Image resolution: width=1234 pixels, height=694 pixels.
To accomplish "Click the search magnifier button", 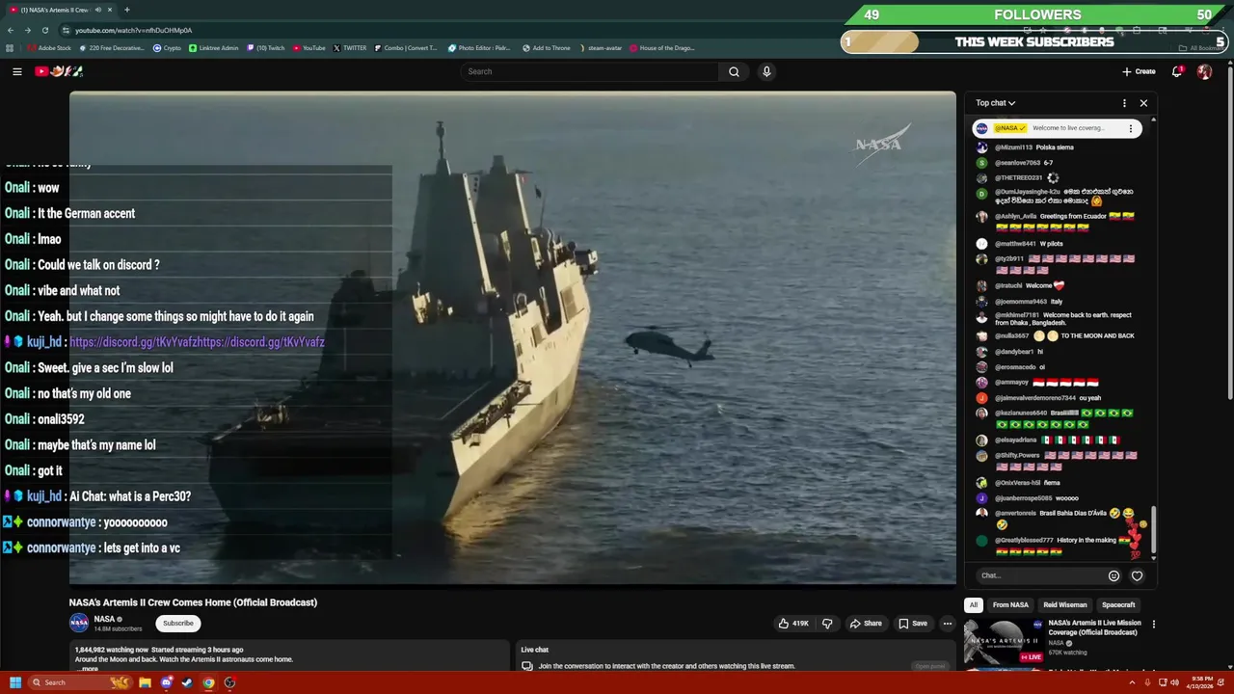I will pyautogui.click(x=734, y=71).
